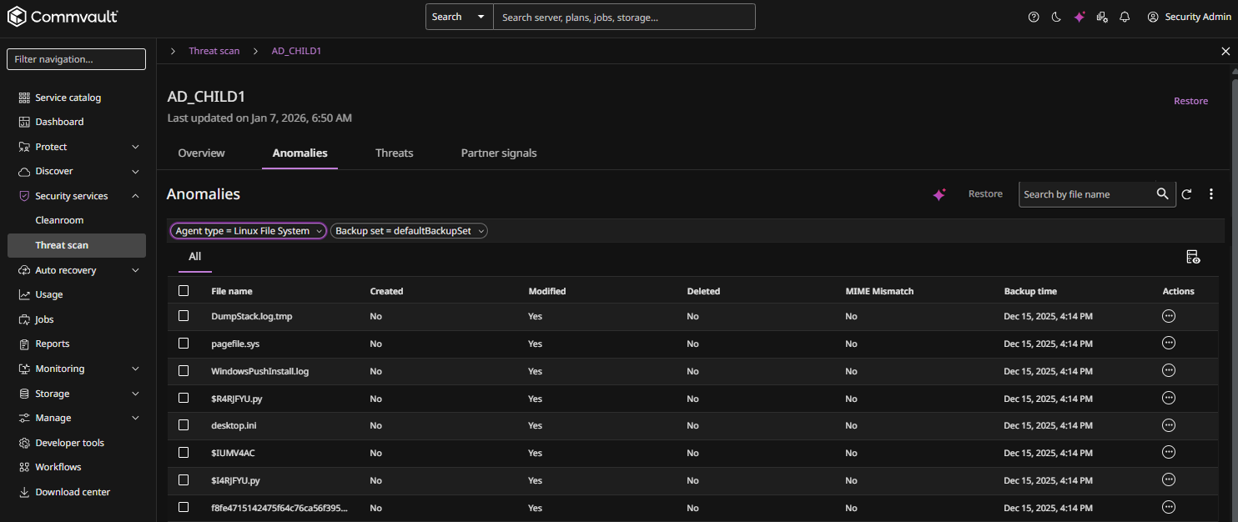Click the search magnifier in file name box
Screen dimensions: 1238x522
pyautogui.click(x=1163, y=194)
